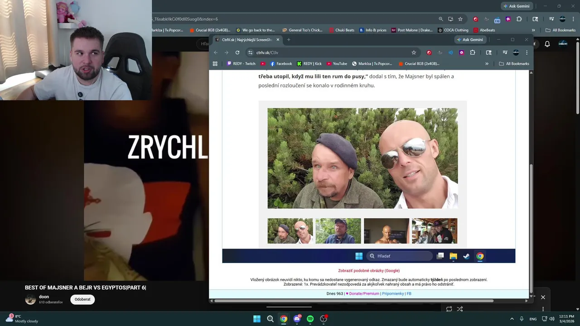Open FB link in page footer
Image resolution: width=580 pixels, height=326 pixels.
coord(409,294)
